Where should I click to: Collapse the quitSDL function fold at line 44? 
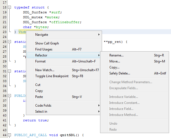coord(9,135)
